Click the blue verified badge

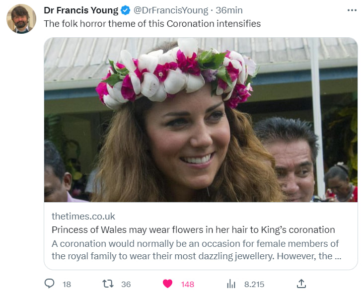(126, 10)
